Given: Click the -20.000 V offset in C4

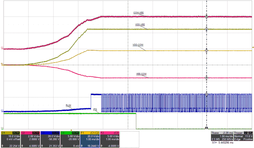Looking at the screenshot, I should click(x=74, y=139).
